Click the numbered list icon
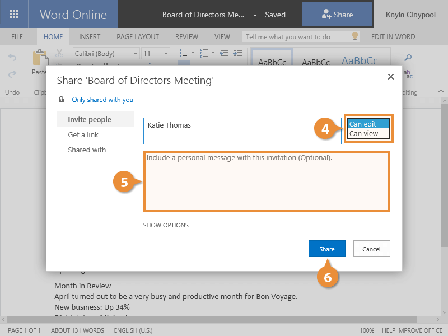This screenshot has height=336, width=448. tap(203, 53)
